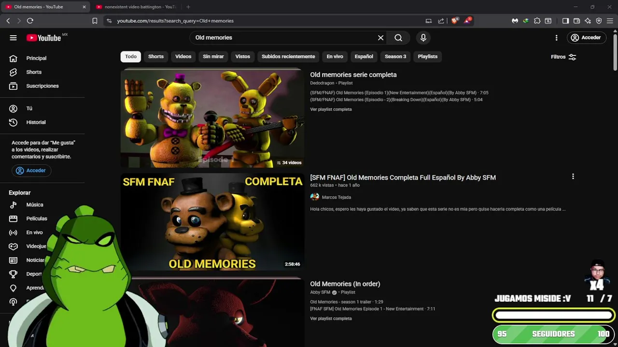Open title Old Memories Completa Full Español
This screenshot has width=618, height=347.
point(403,177)
